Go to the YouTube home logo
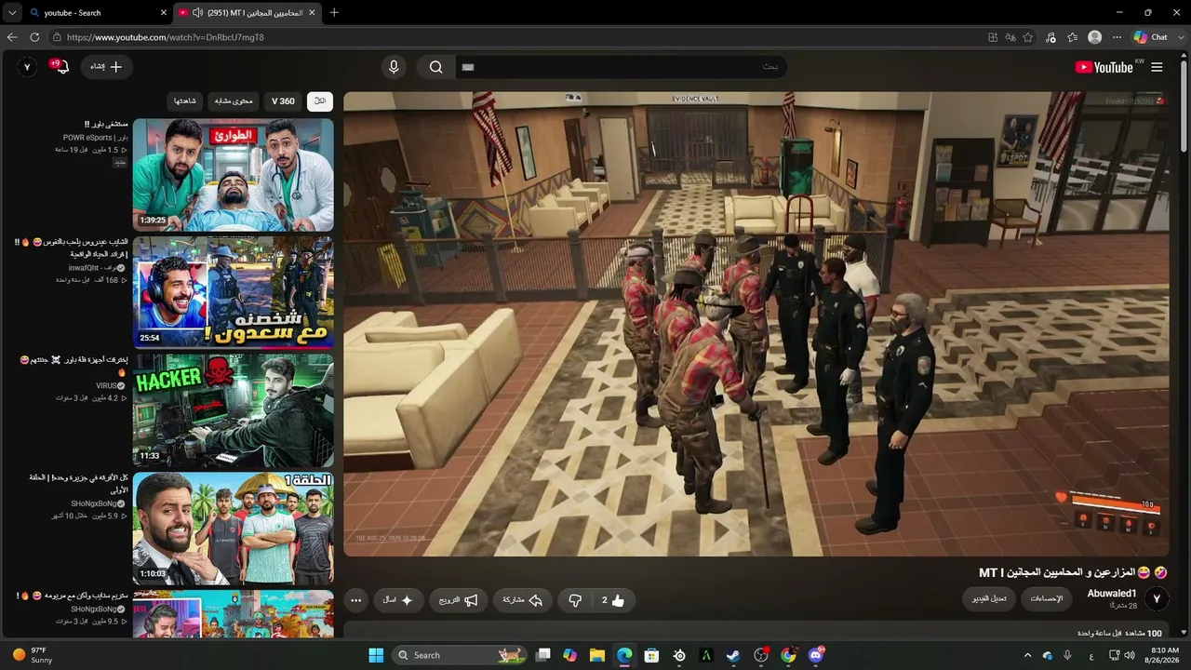The width and height of the screenshot is (1191, 670). 1104,67
